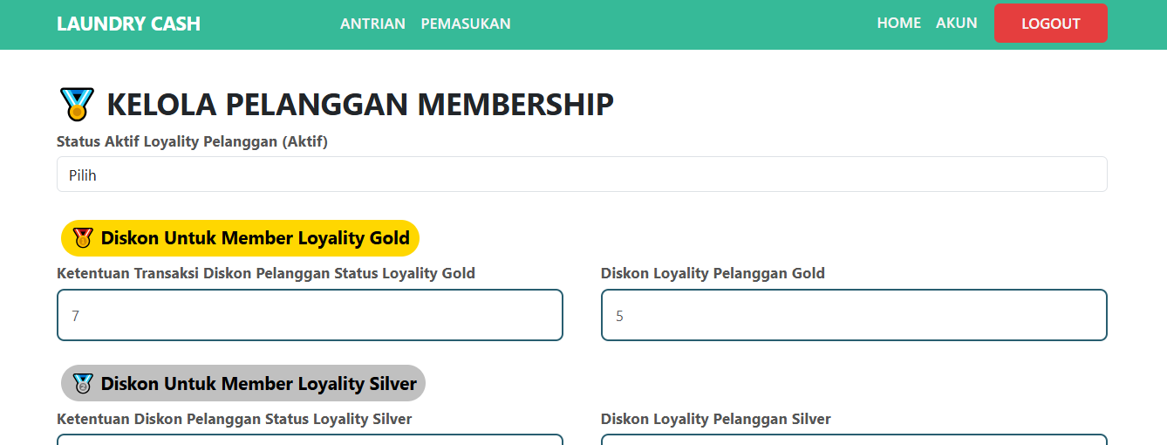Click the Diskon Loyality Pelanggan Silver label

tap(716, 419)
